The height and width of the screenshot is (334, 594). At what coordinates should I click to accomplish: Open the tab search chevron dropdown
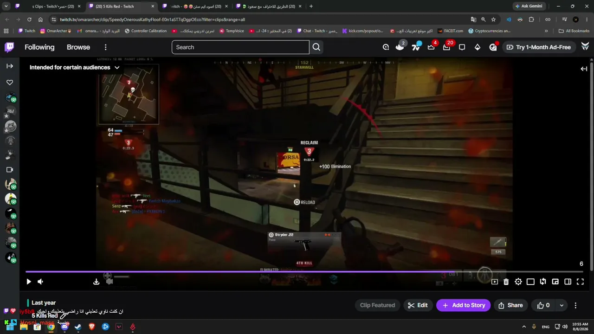coord(6,6)
